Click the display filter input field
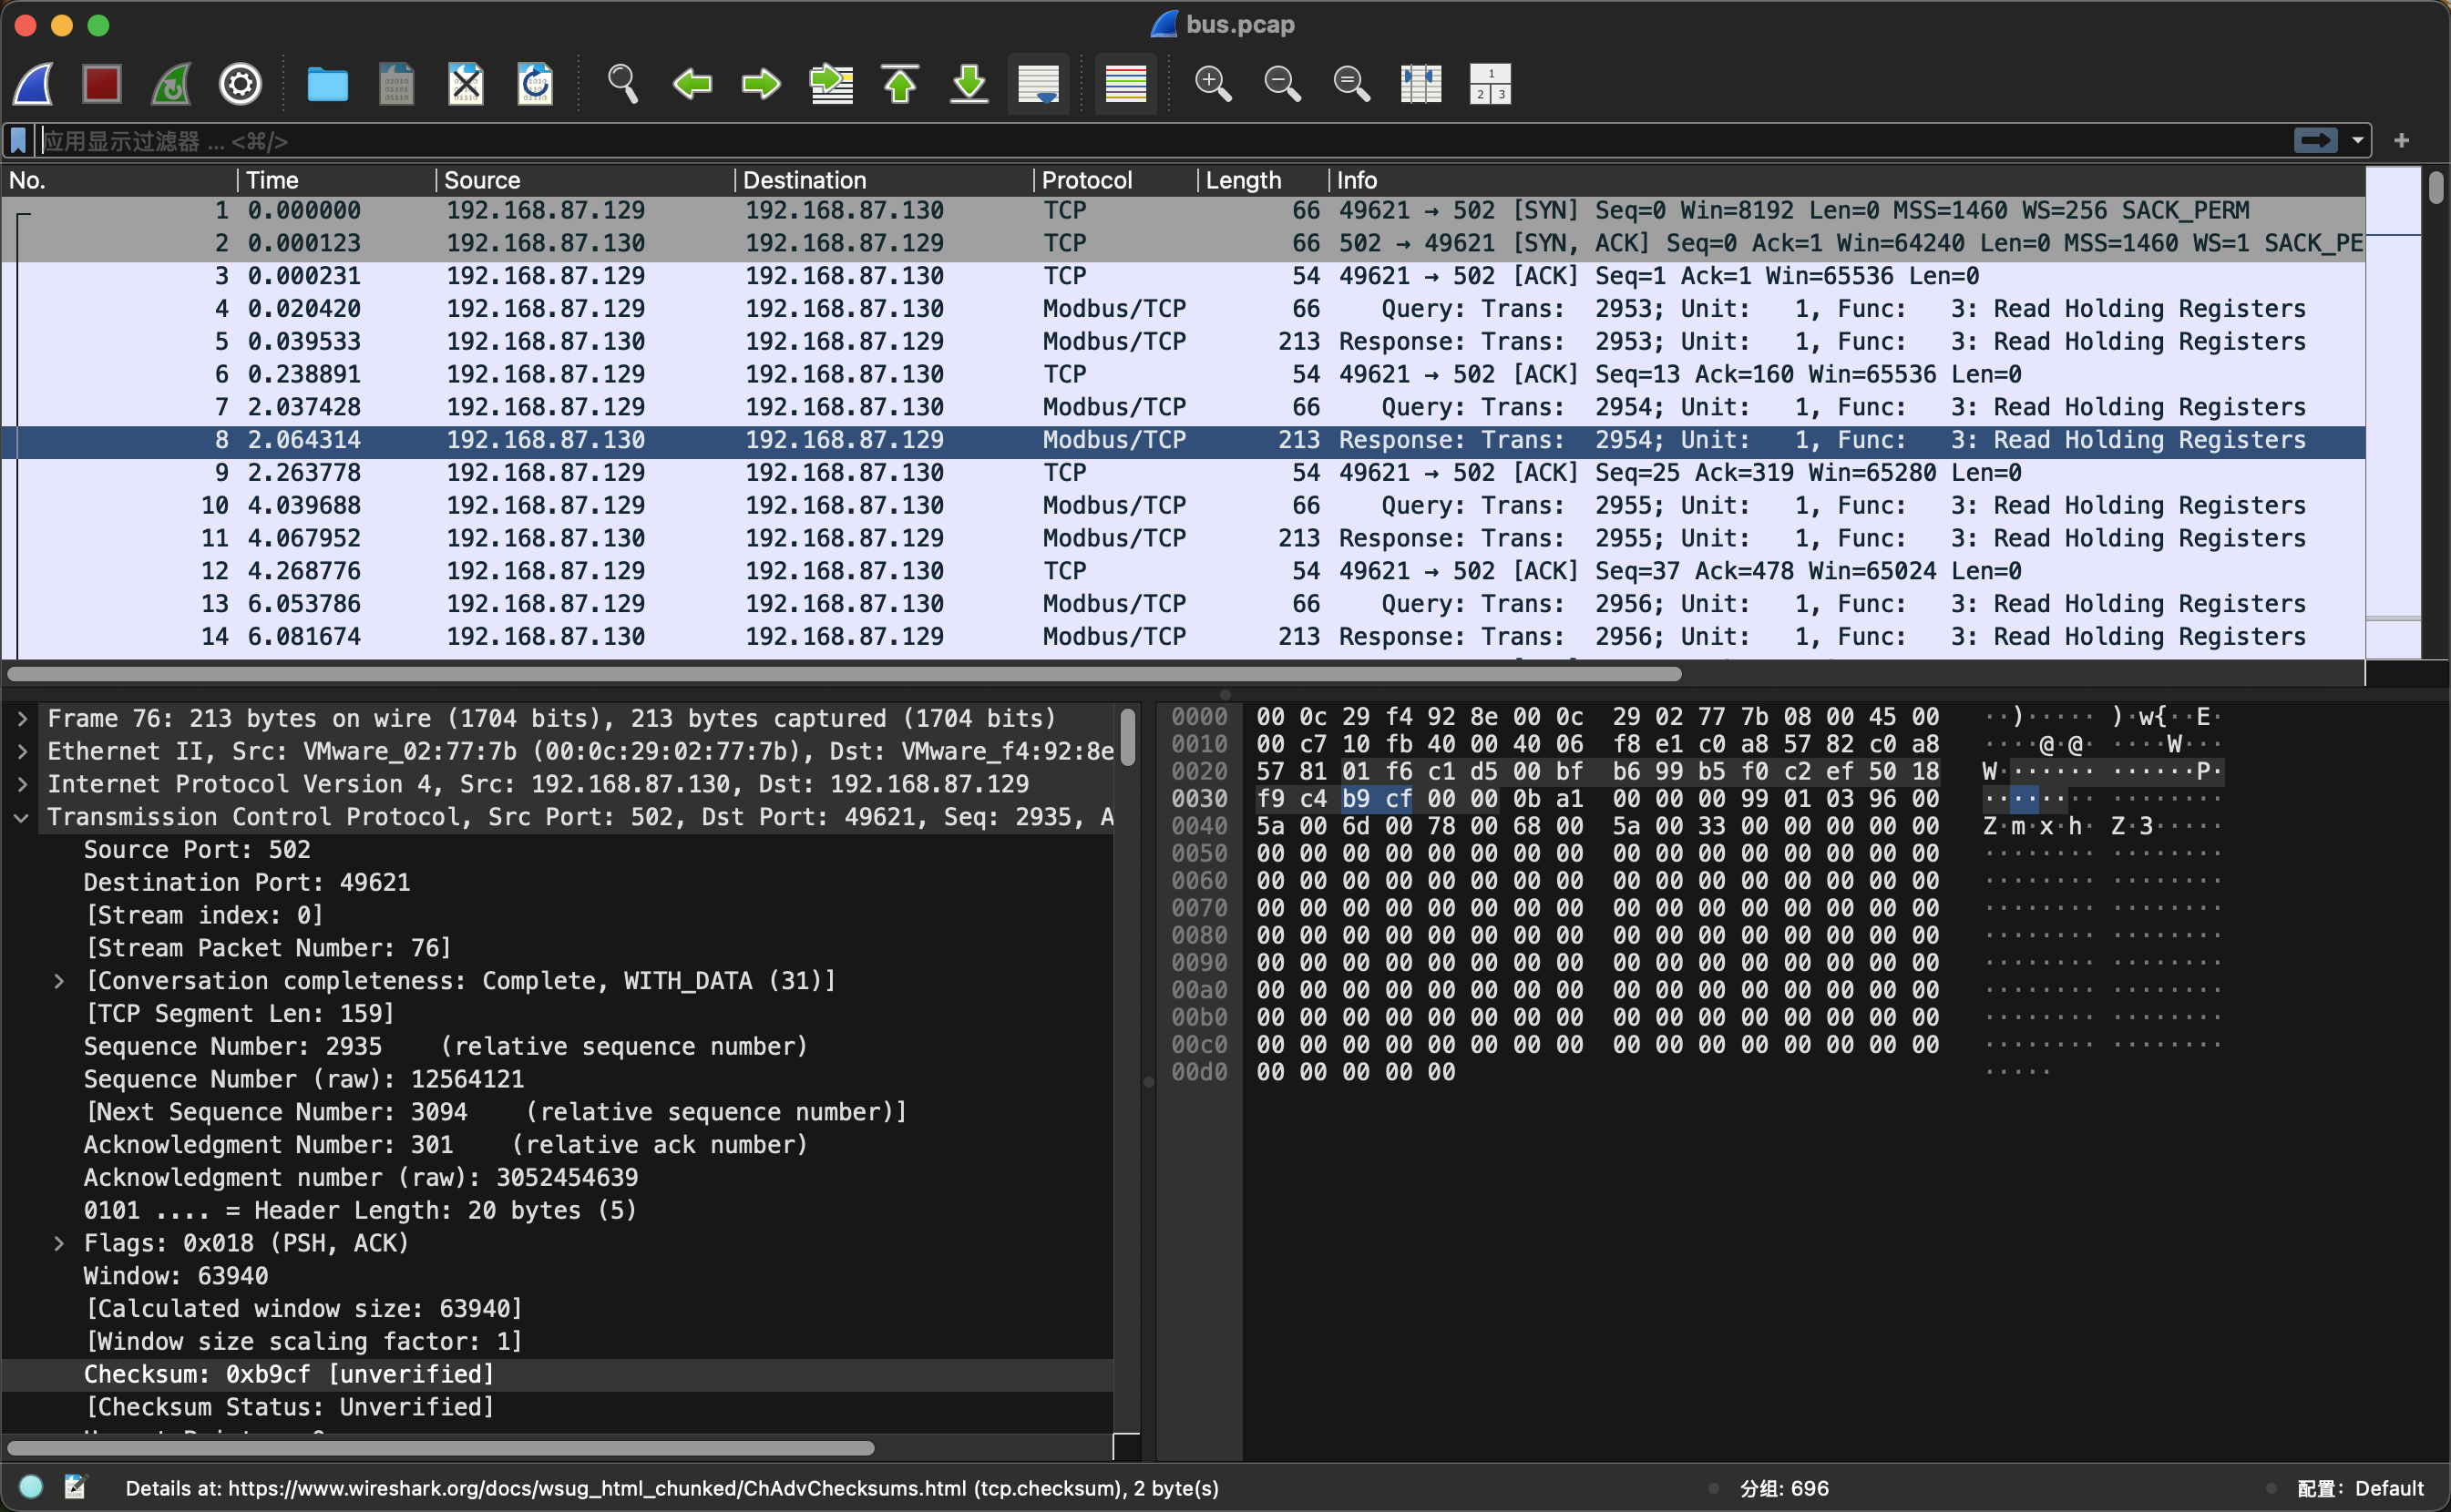Screen dimensions: 2451x1512 [x=1161, y=141]
